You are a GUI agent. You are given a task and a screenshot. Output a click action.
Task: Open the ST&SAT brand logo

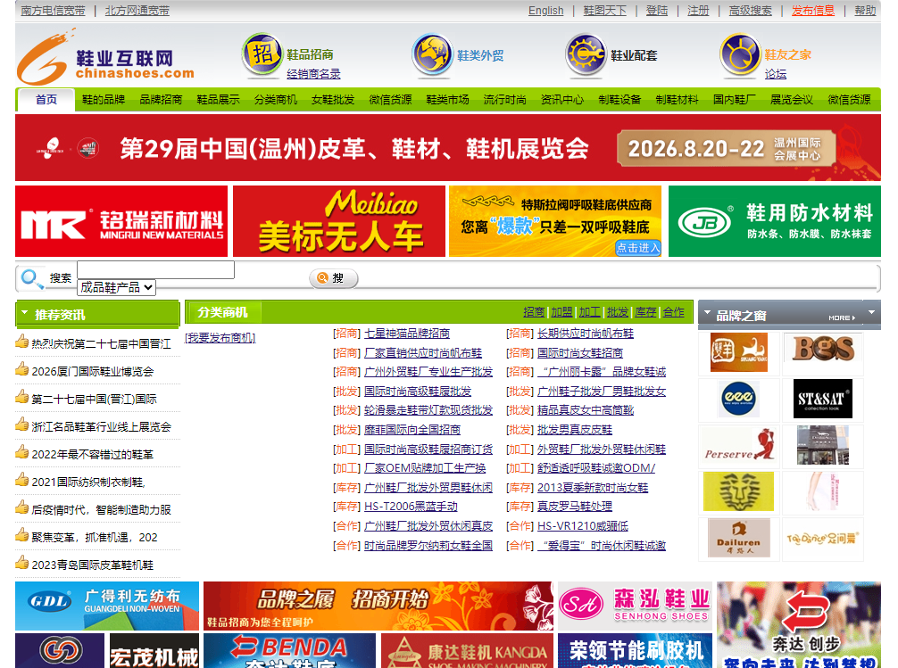pos(823,399)
